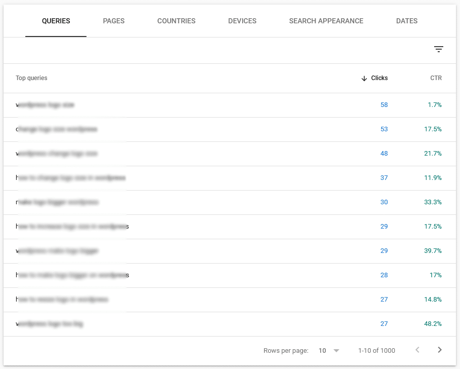Open the Devices tab

[x=242, y=21]
